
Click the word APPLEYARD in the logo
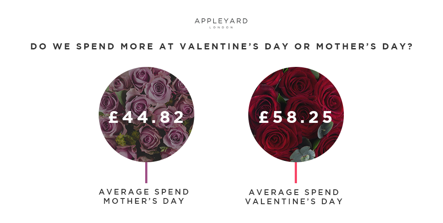(x=221, y=21)
